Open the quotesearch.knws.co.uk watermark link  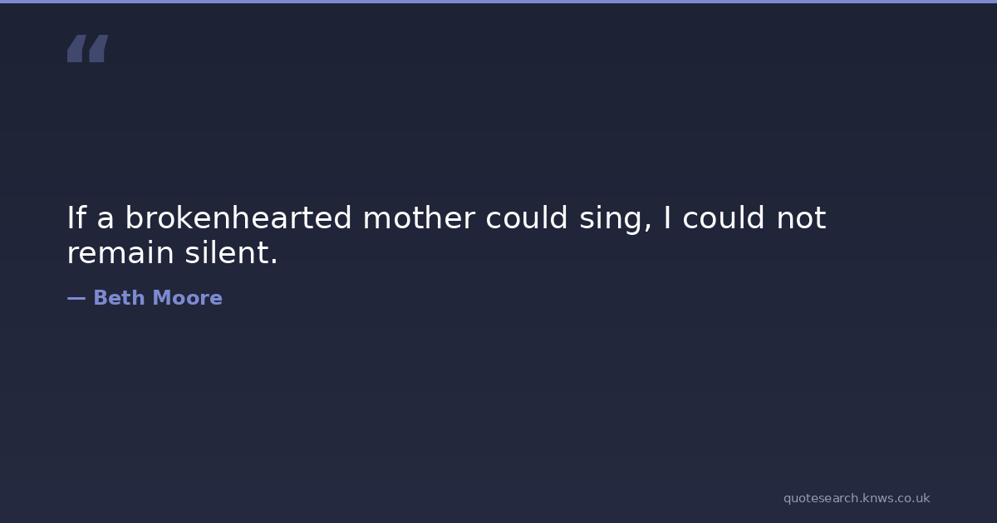[856, 498]
